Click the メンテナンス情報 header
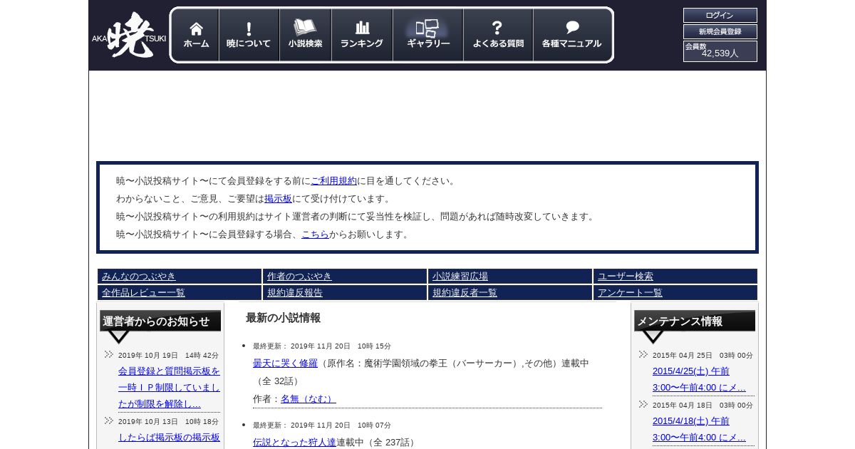This screenshot has width=855, height=449. [695, 321]
